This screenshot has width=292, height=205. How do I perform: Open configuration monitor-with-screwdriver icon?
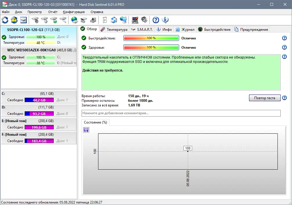135,20
